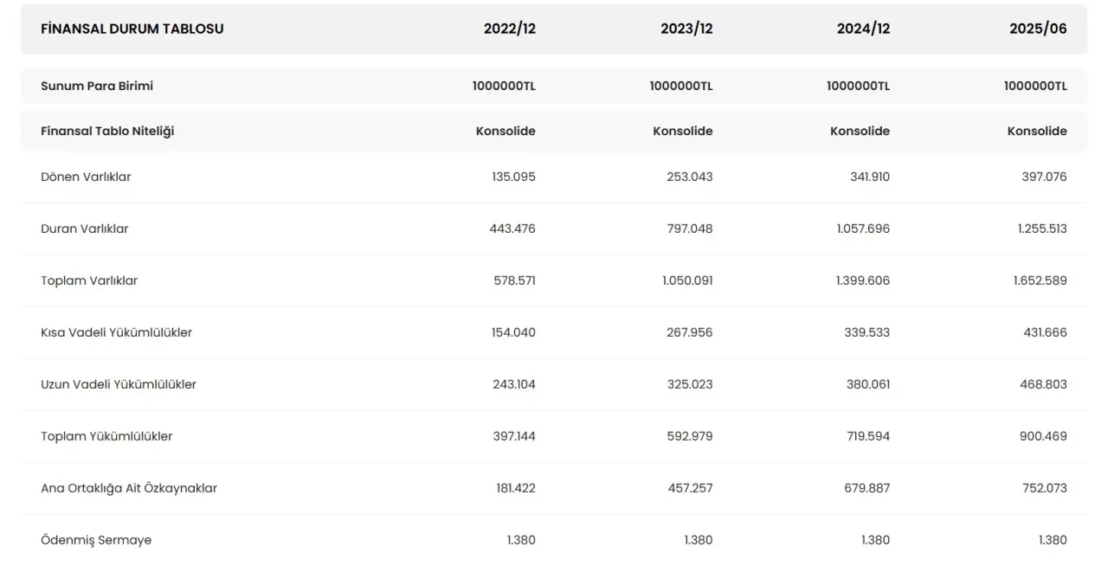Select the Toplam Yükümlülükler row label
This screenshot has height=566, width=1108.
(x=106, y=436)
